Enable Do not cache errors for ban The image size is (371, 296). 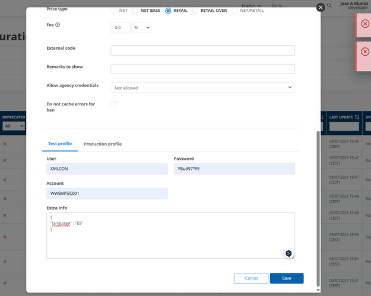(x=114, y=104)
